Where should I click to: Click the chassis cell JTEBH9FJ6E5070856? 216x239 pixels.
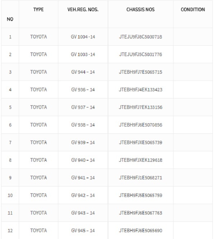pyautogui.click(x=140, y=125)
